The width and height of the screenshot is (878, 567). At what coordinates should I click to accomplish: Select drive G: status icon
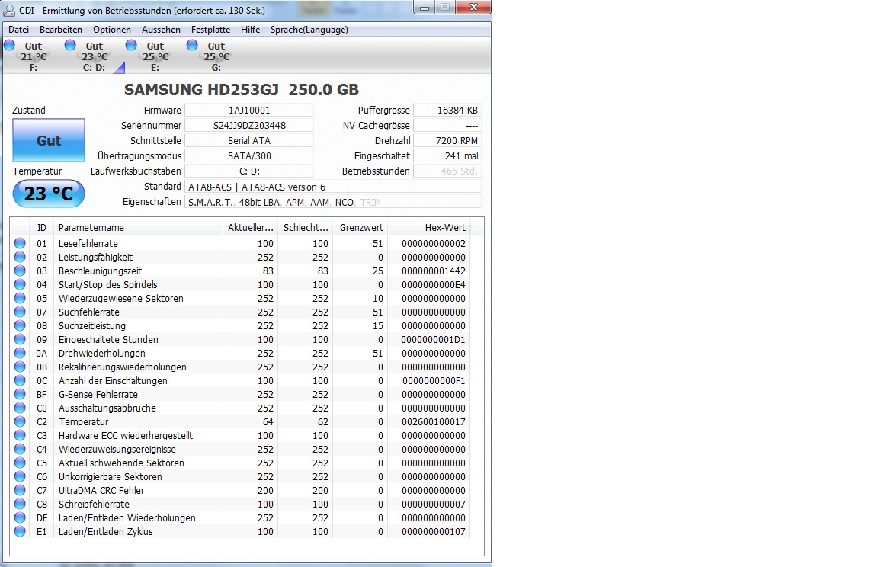(192, 45)
